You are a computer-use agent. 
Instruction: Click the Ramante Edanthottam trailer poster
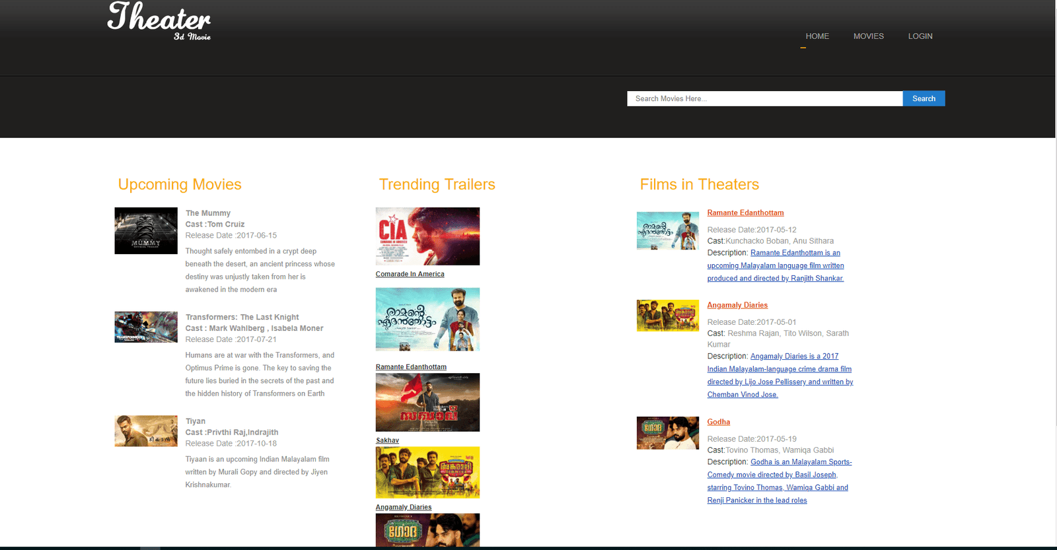point(427,320)
